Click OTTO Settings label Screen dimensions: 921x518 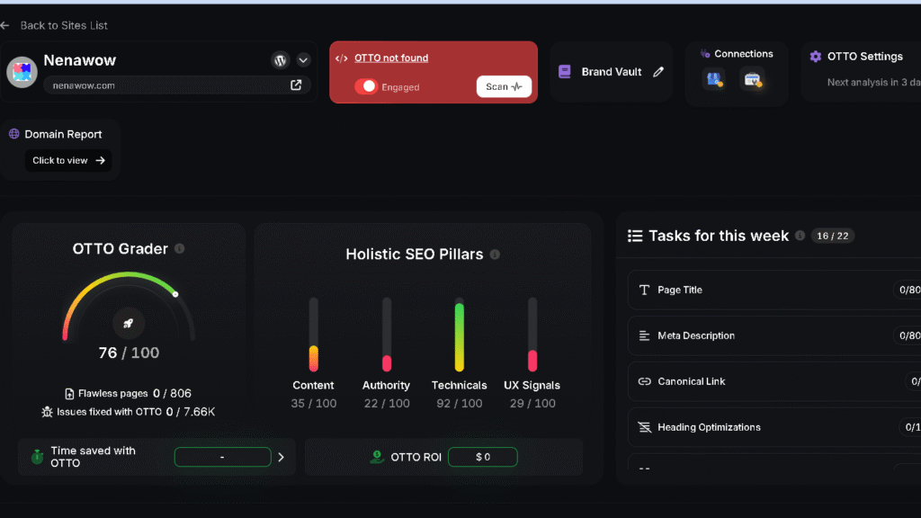pyautogui.click(x=864, y=57)
